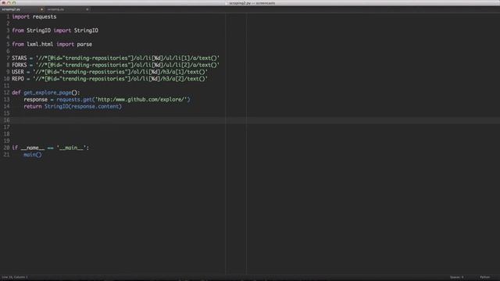
Task: Click line number 20 in the gutter
Action: click(6, 148)
